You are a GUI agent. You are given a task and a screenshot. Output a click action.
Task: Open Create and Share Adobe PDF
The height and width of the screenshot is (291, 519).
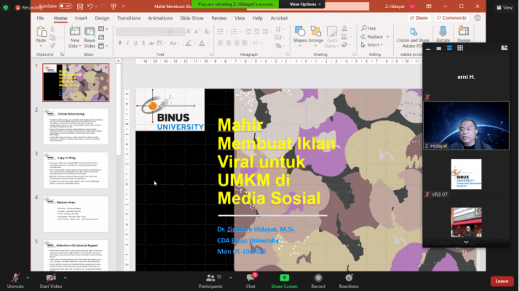tap(413, 37)
